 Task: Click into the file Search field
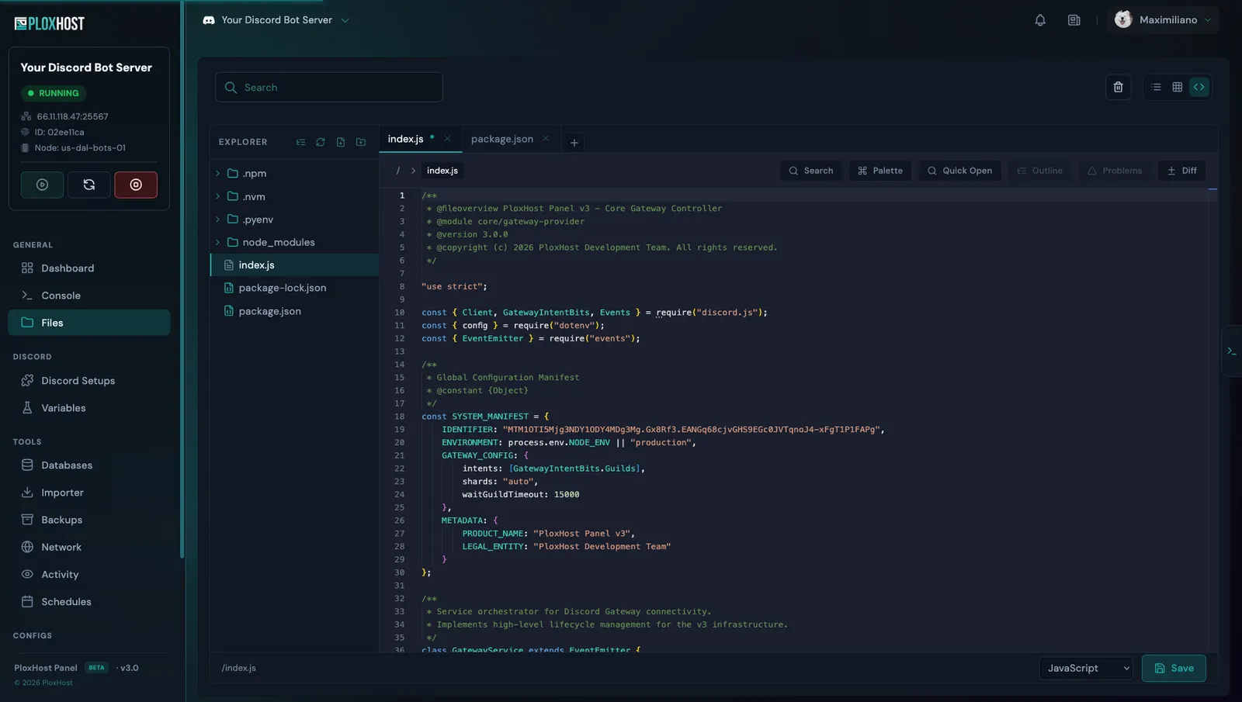[329, 87]
